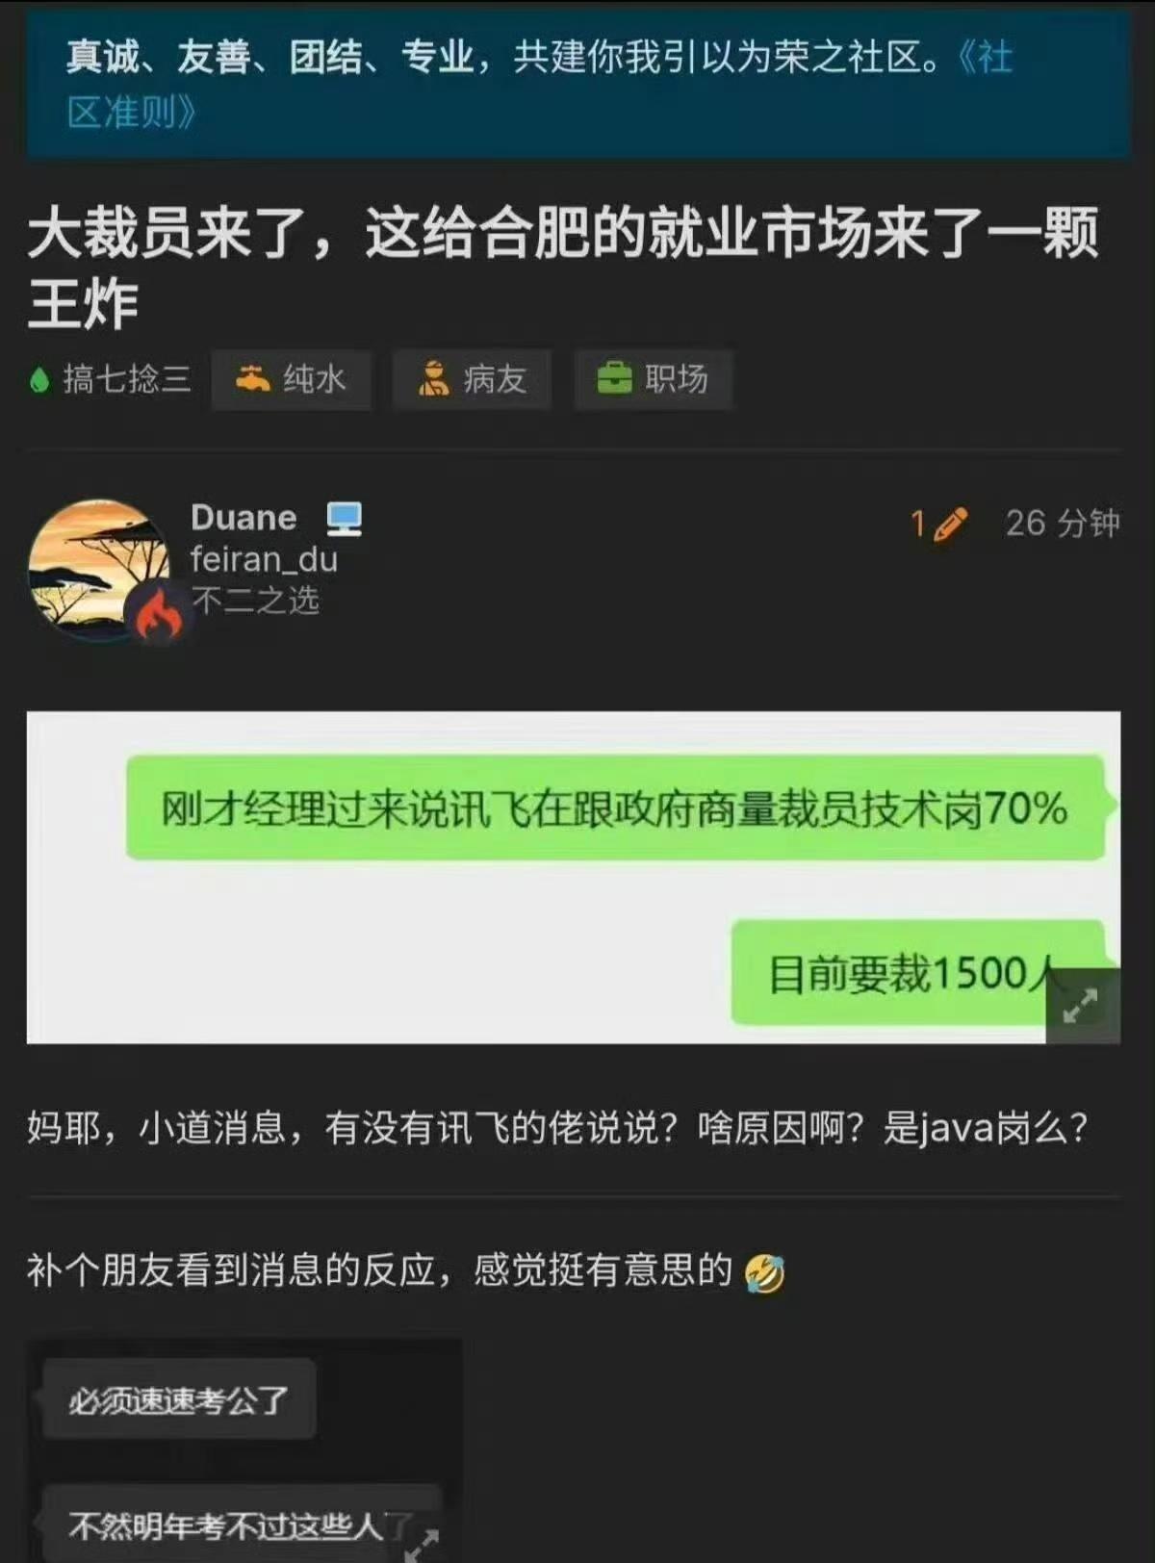The image size is (1155, 1563).
Task: Click the doctor icon on 病友 tag
Action: 433,379
